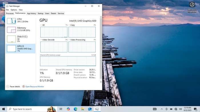Open File Explorer from the taskbar
Screen dimensions: 200x112
point(83,109)
